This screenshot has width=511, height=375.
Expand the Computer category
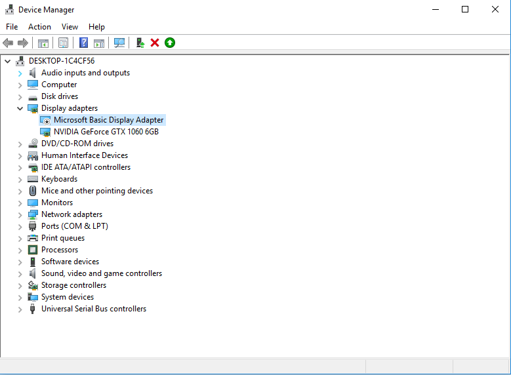click(20, 85)
